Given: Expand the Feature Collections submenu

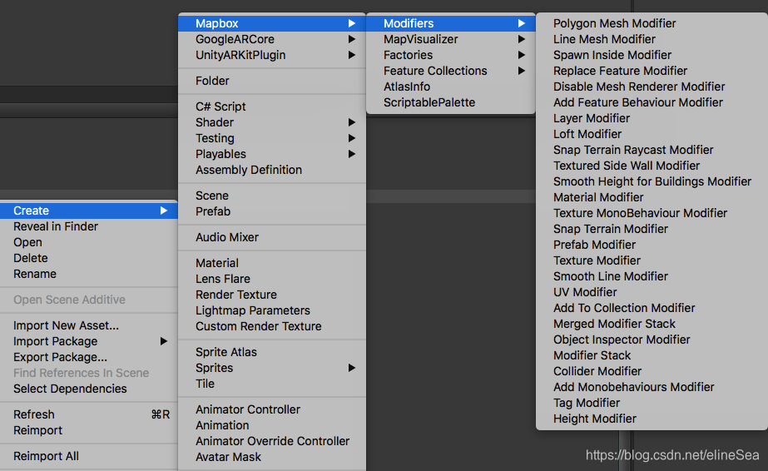Looking at the screenshot, I should (x=451, y=71).
